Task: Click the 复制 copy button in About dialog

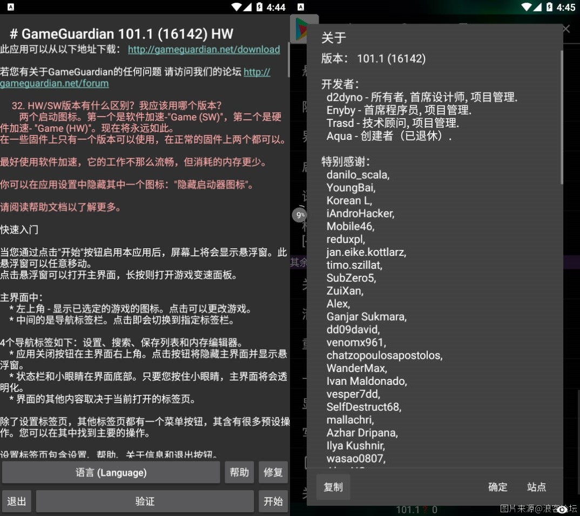Action: tap(333, 487)
